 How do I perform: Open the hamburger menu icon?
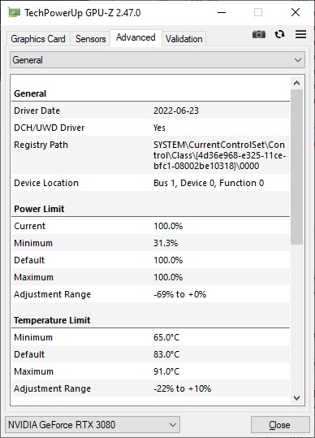[300, 34]
